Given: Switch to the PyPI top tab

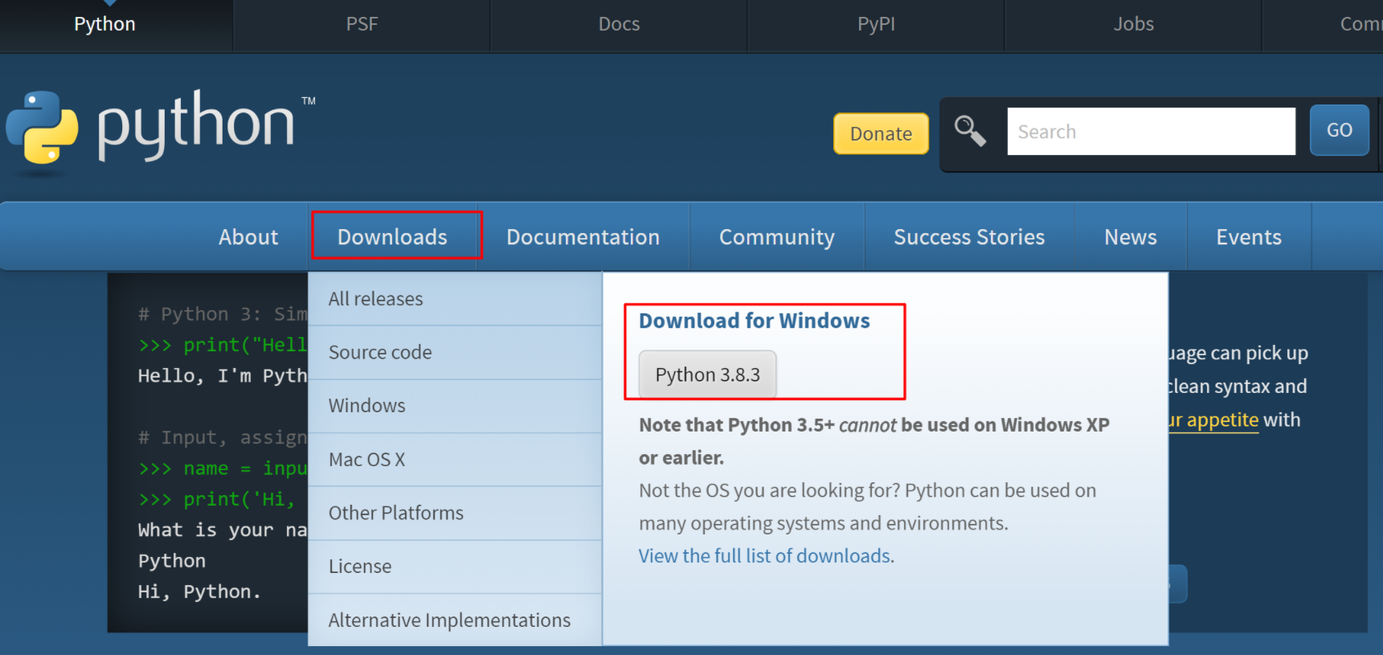Looking at the screenshot, I should click(876, 24).
